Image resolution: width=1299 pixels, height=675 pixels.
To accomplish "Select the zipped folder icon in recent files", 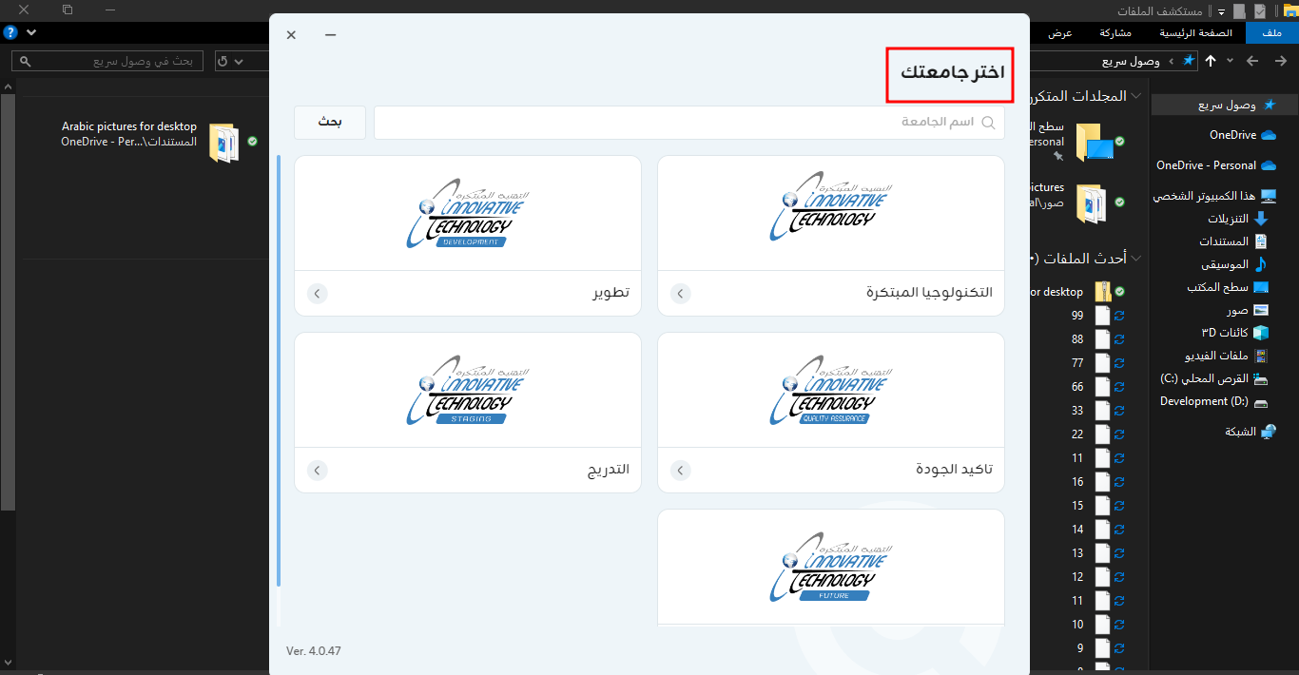I will point(1103,291).
